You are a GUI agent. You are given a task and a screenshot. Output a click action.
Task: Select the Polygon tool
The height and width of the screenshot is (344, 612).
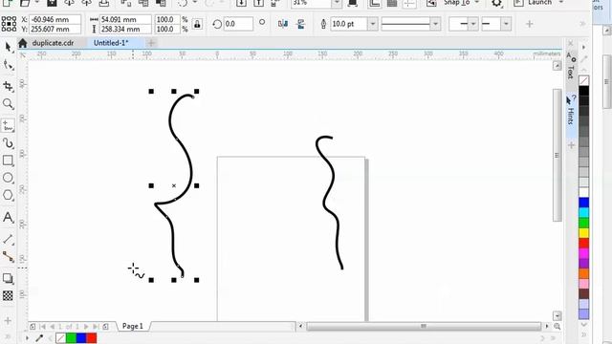coord(9,195)
